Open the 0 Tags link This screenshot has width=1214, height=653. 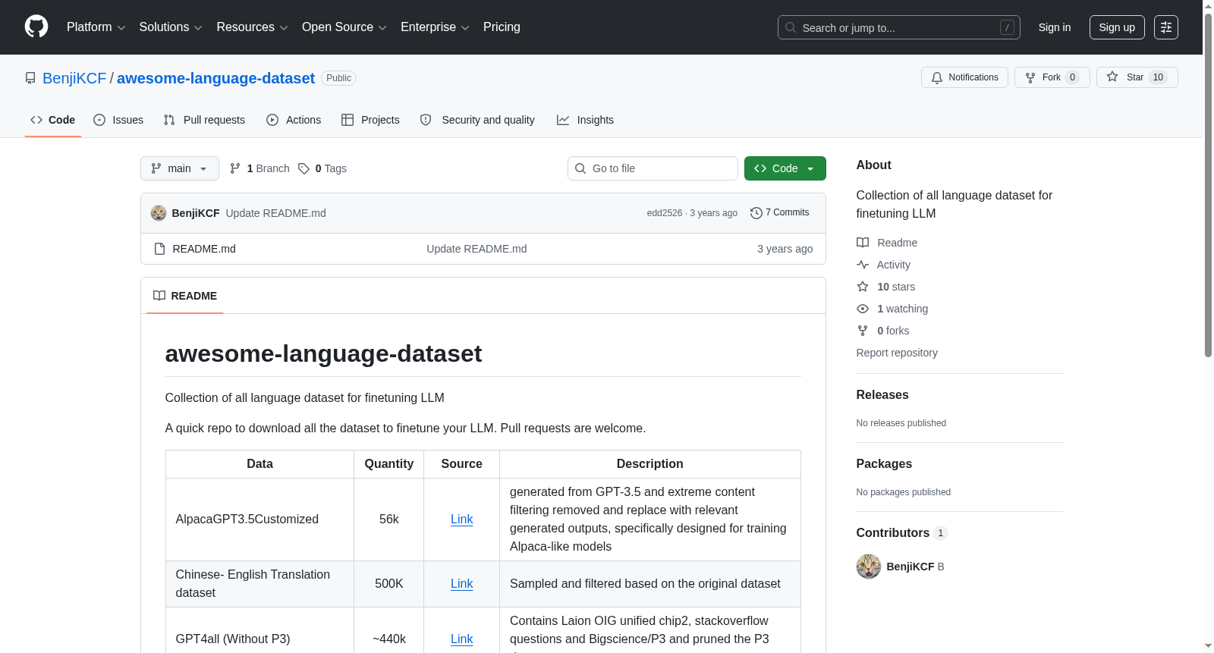coord(322,168)
